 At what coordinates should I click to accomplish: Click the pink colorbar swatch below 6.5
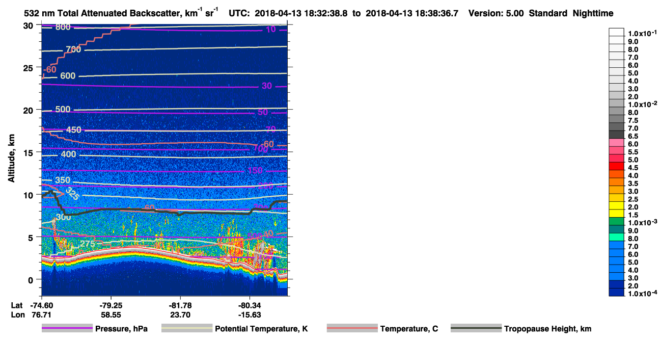tap(616, 143)
